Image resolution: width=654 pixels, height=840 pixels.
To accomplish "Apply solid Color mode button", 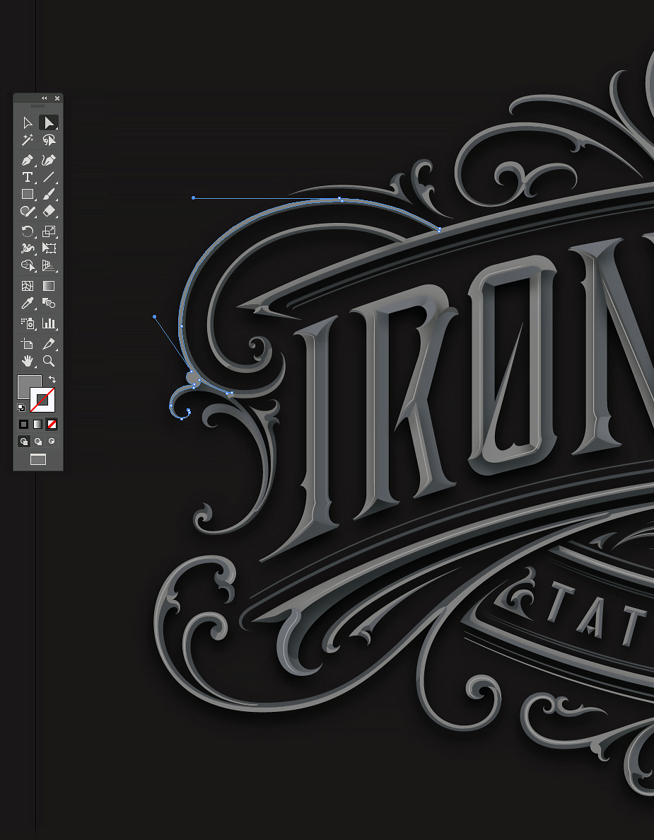I will [23, 425].
